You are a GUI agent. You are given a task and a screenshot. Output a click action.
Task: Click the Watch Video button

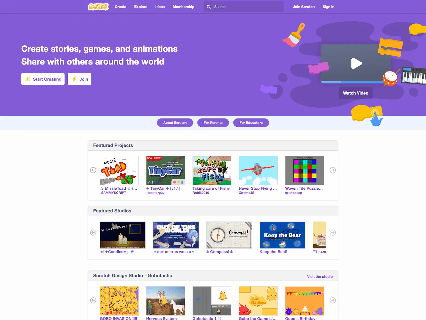[x=355, y=93]
